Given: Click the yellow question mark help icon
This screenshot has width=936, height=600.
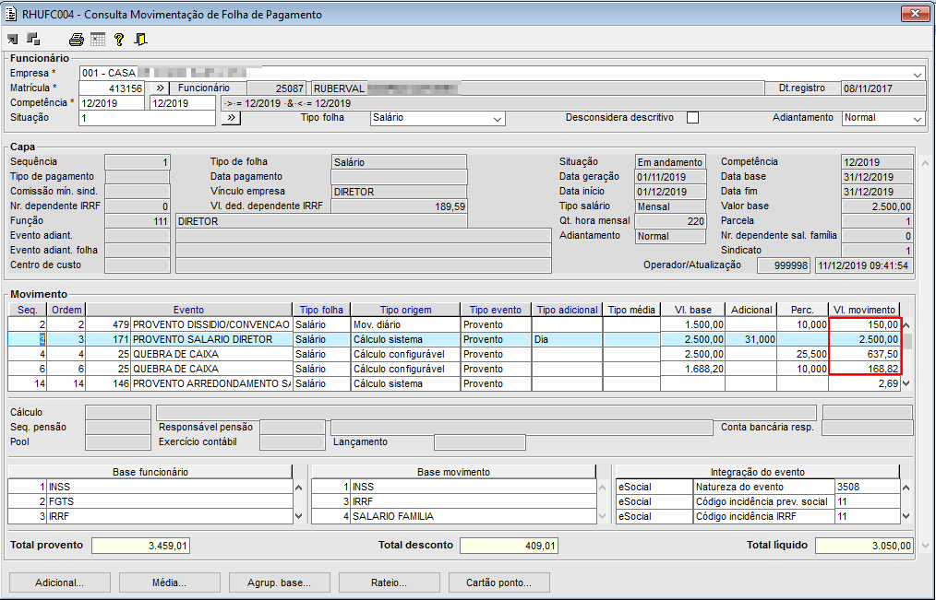Looking at the screenshot, I should 119,39.
